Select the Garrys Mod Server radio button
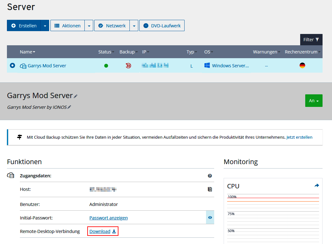Viewport: 332px width, 244px height. 12,66
